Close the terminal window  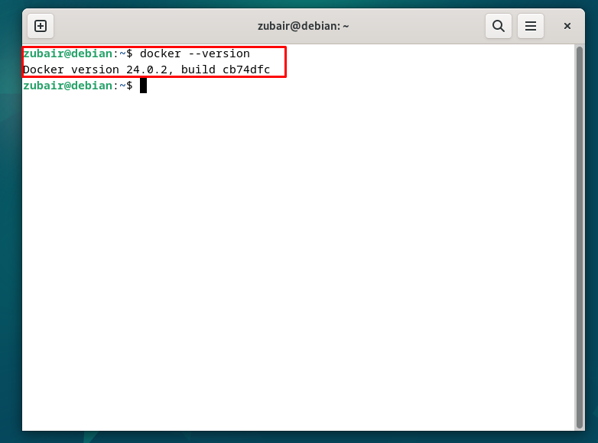[x=567, y=26]
